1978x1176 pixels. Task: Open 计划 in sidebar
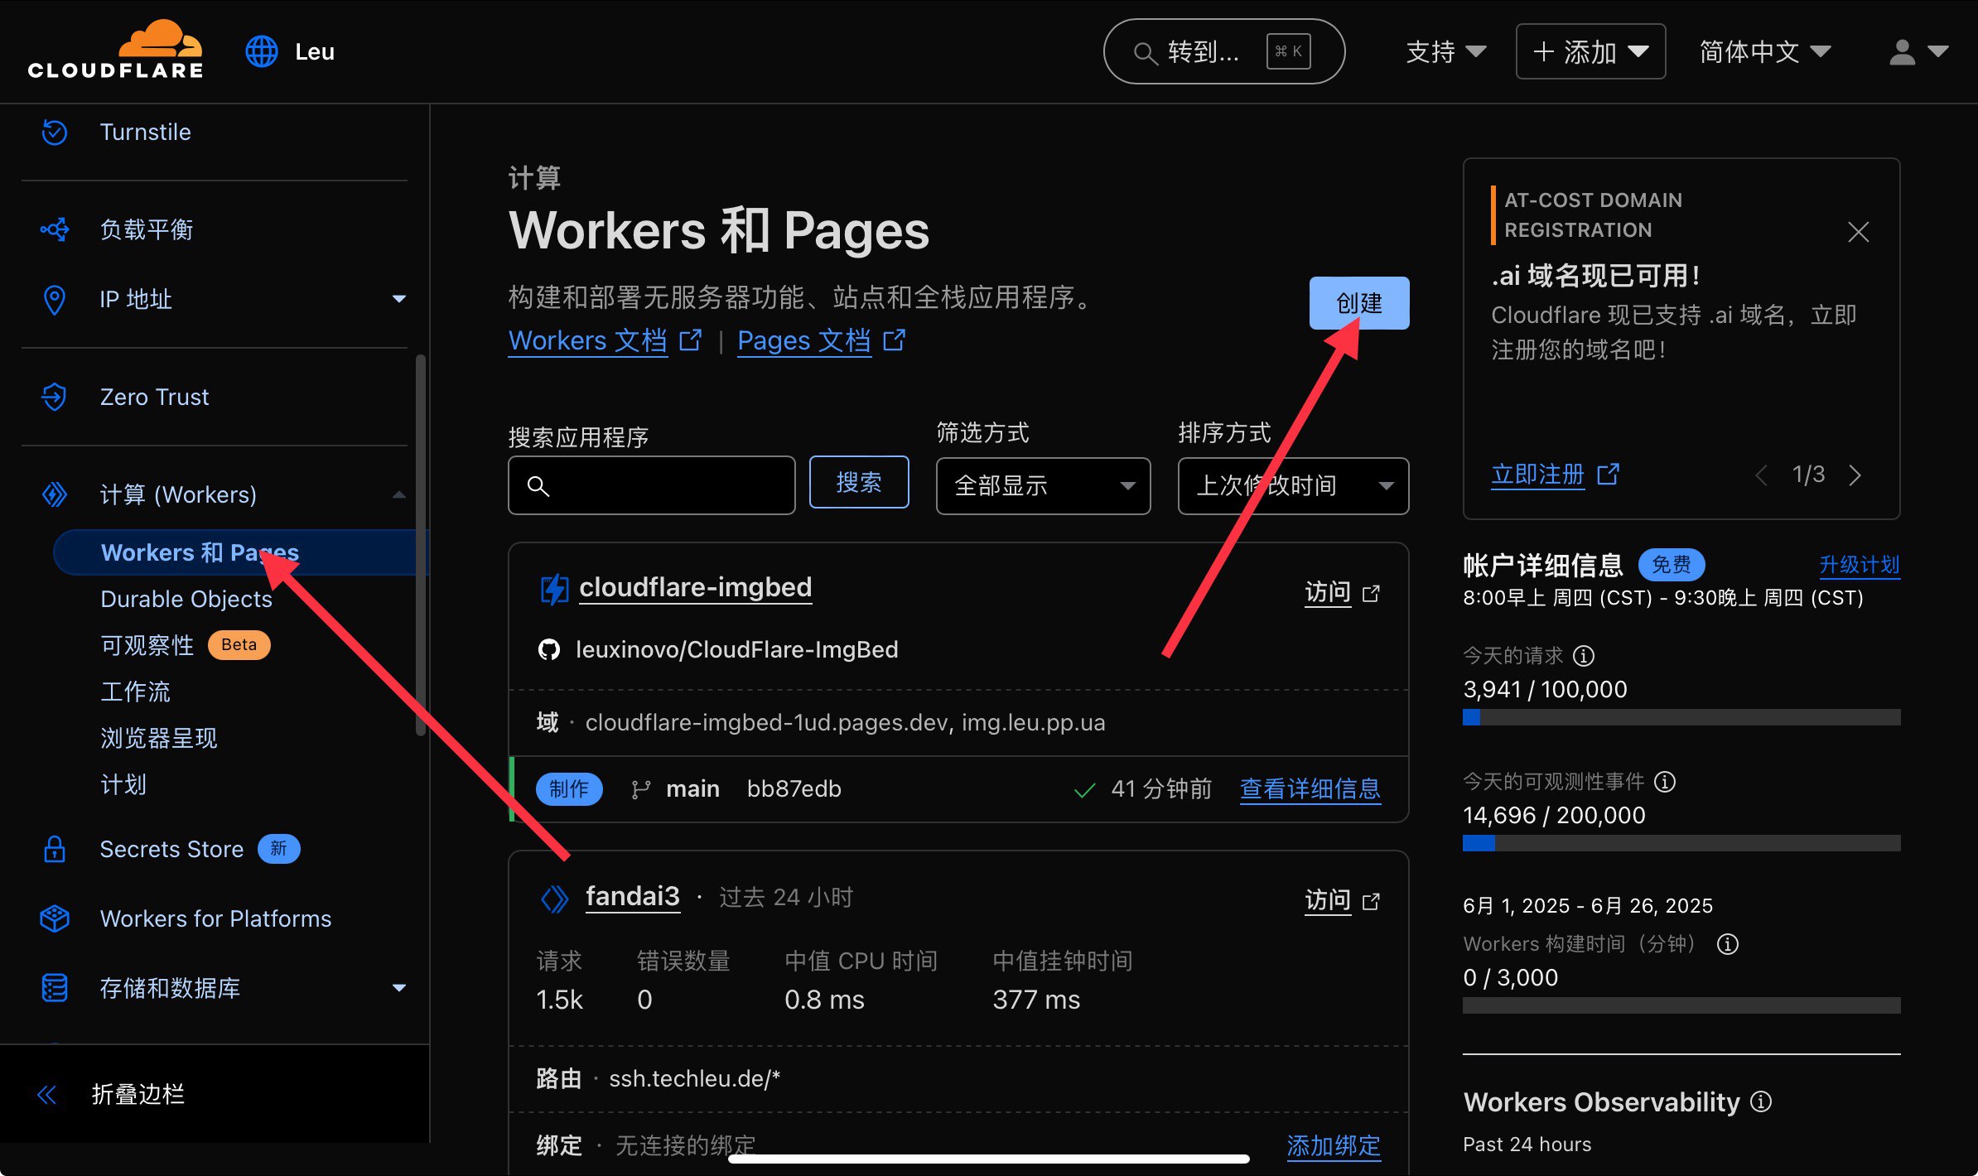(x=123, y=784)
